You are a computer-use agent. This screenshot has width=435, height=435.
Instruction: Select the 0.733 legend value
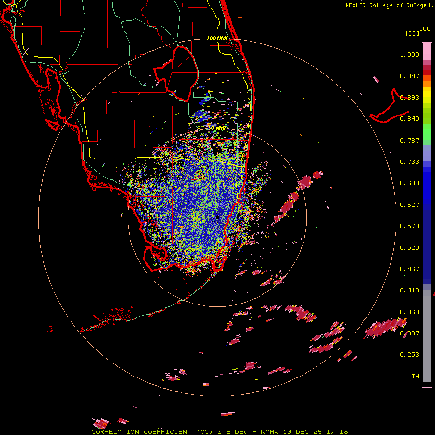pyautogui.click(x=409, y=162)
